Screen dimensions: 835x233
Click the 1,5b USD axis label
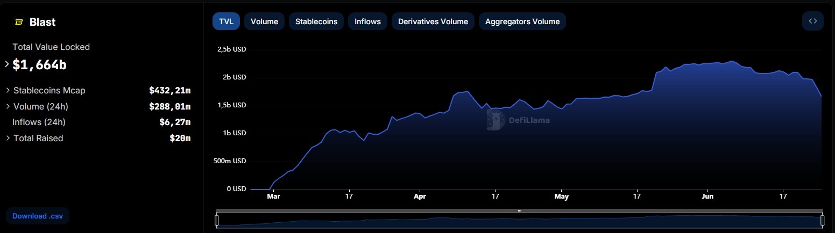(x=231, y=105)
